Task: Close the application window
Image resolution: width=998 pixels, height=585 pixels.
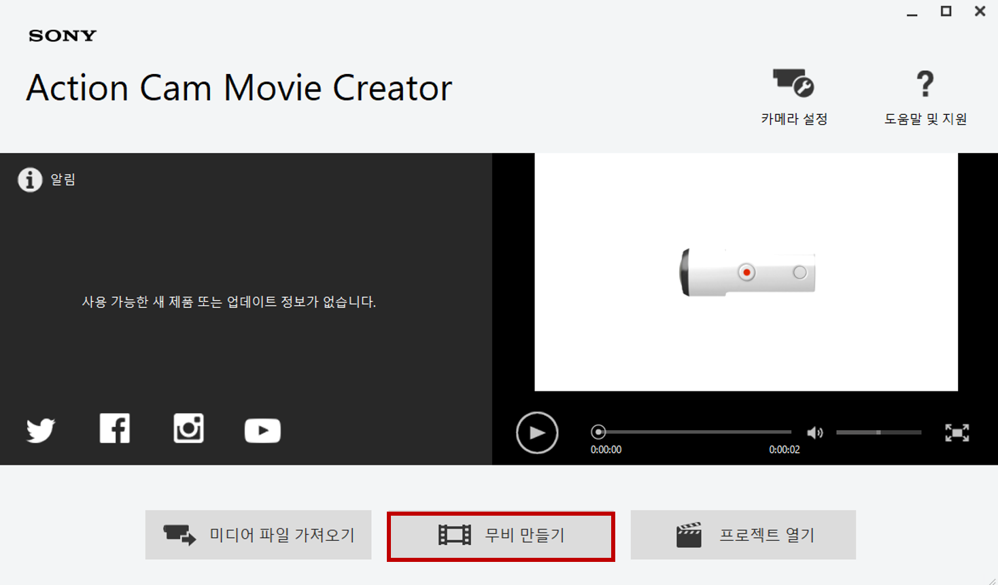Action: click(980, 11)
